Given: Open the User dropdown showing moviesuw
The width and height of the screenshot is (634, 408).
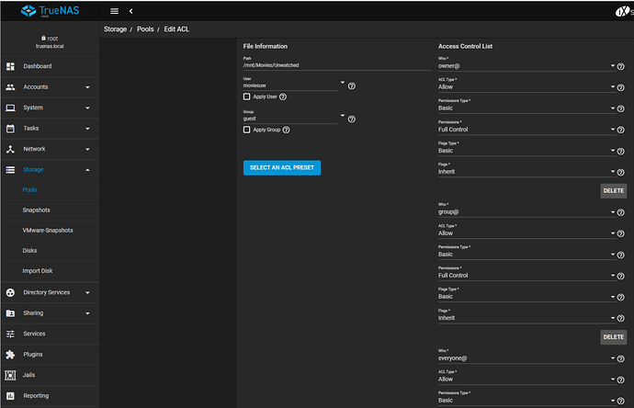Looking at the screenshot, I should point(294,85).
